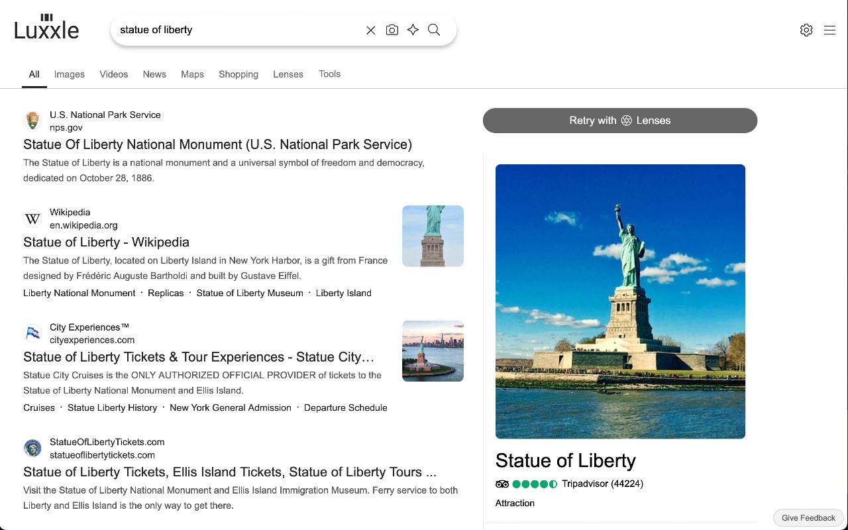Click the magnifying glass search icon

click(434, 30)
